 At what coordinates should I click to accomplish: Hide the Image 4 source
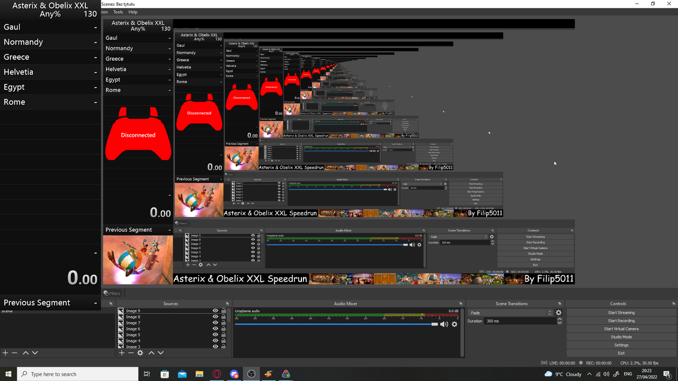tap(216, 341)
